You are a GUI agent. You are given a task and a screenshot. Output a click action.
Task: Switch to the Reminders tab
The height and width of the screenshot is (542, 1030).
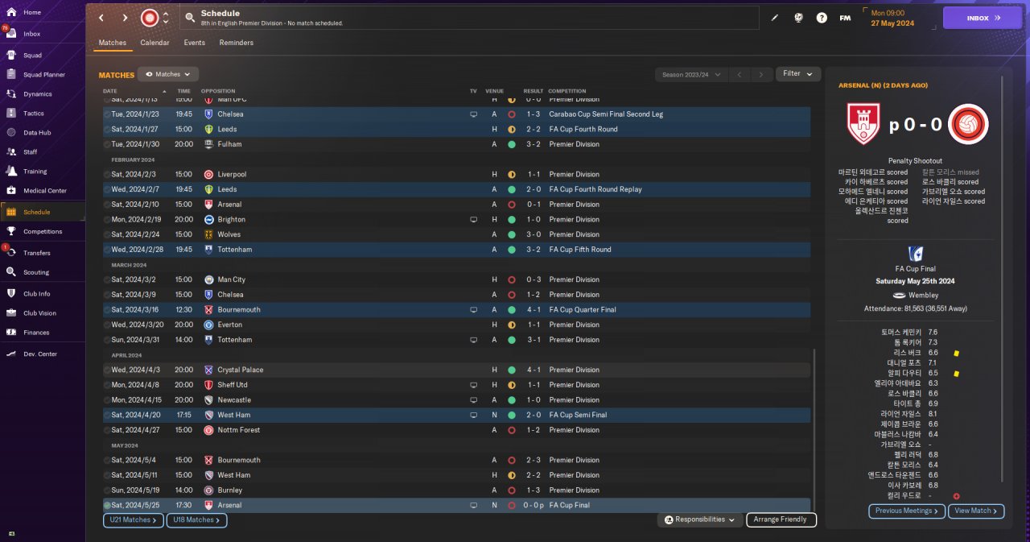click(x=237, y=43)
